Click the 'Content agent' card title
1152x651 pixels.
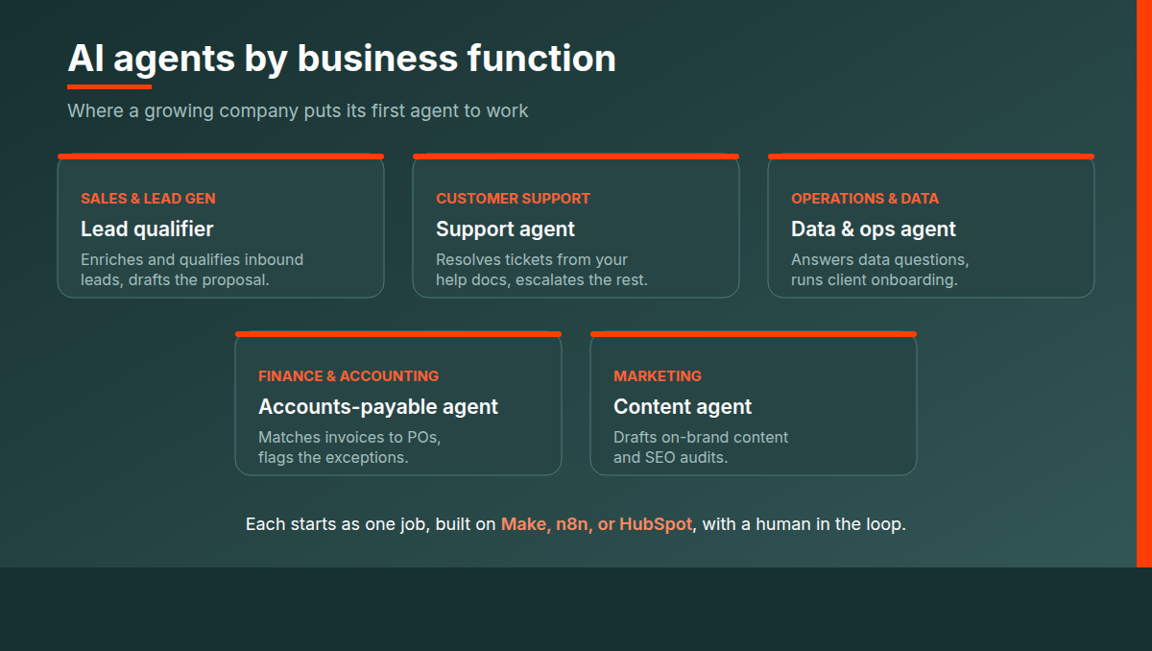pyautogui.click(x=683, y=406)
